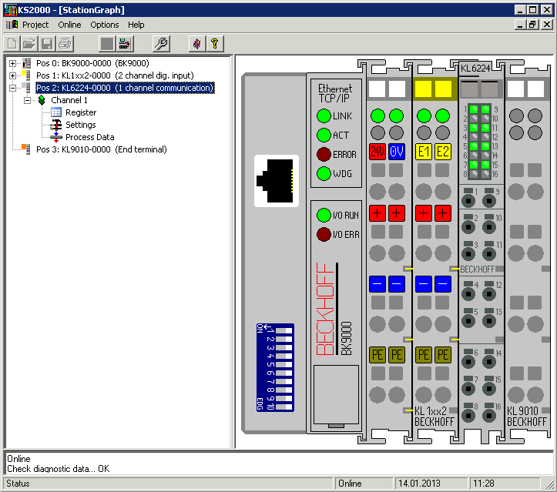Screen dimensions: 557x492
Task: Click the dark red I/O ERR LED
Action: click(324, 234)
